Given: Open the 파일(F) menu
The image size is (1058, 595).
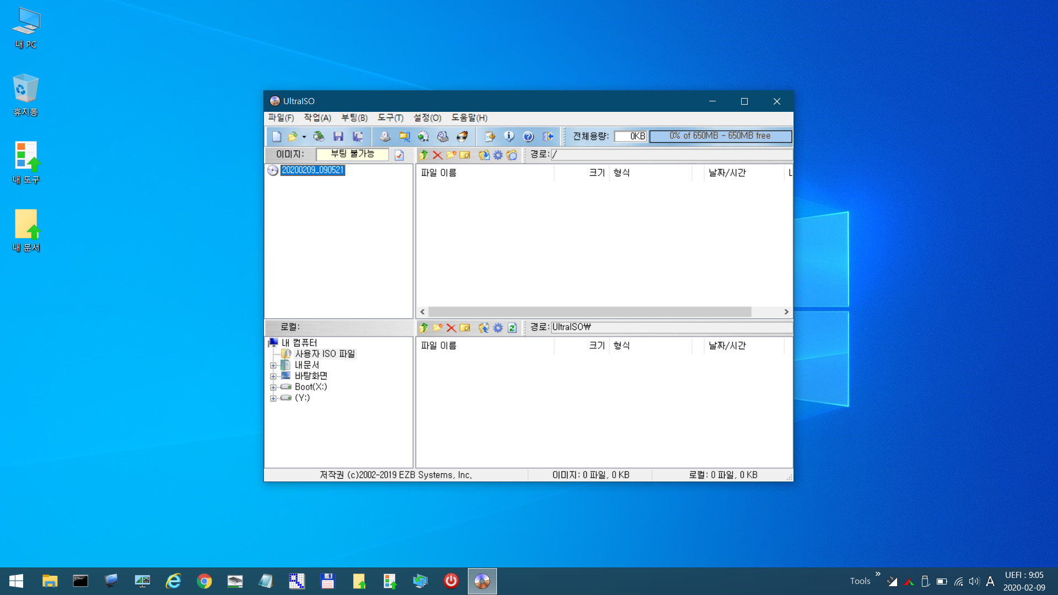Looking at the screenshot, I should click(281, 118).
